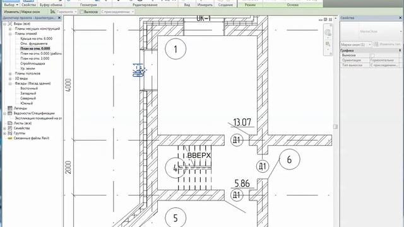
Task: Open План на отм. 3.000 view
Action: click(35, 59)
